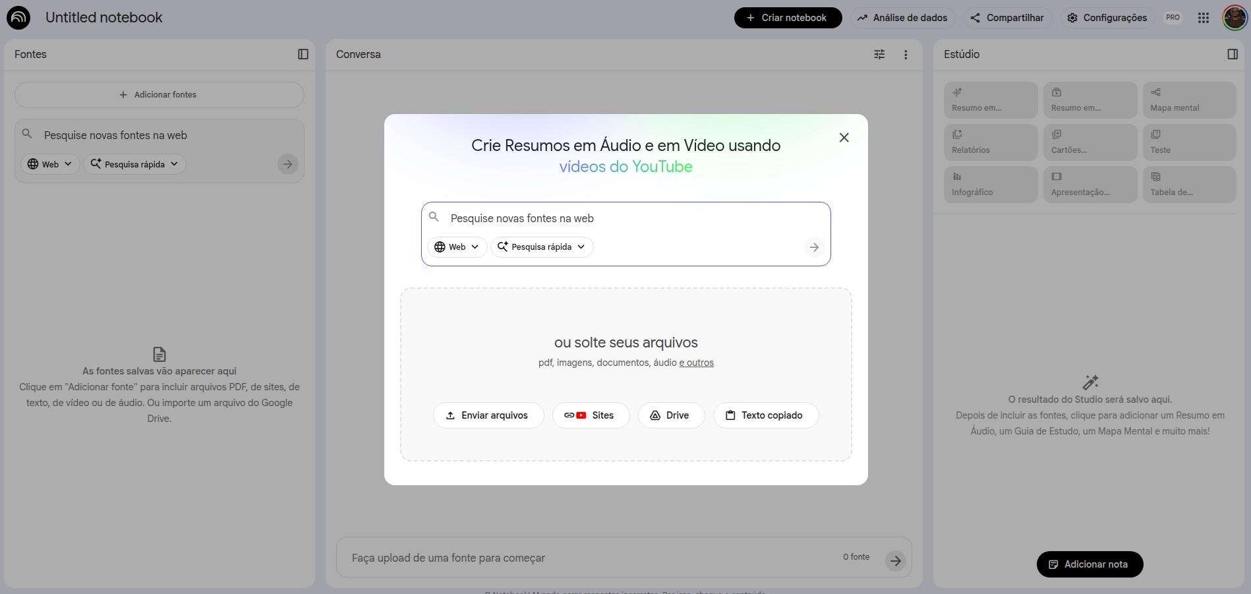Open the Pesquisa rápida dropdown
The height and width of the screenshot is (594, 1251).
point(541,247)
